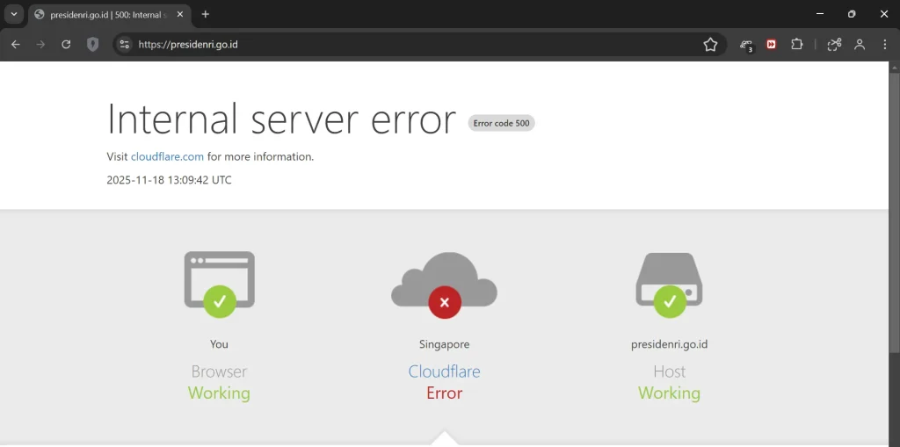
Task: Open the share and screenshot tool icon
Action: [834, 44]
